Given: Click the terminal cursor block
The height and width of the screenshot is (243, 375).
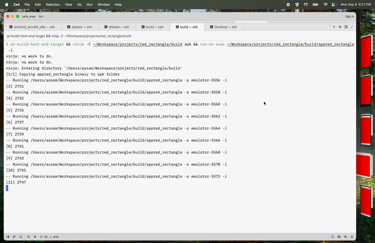Looking at the screenshot, I should (7, 188).
